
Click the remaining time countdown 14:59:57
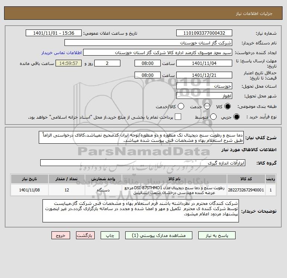click(69, 63)
